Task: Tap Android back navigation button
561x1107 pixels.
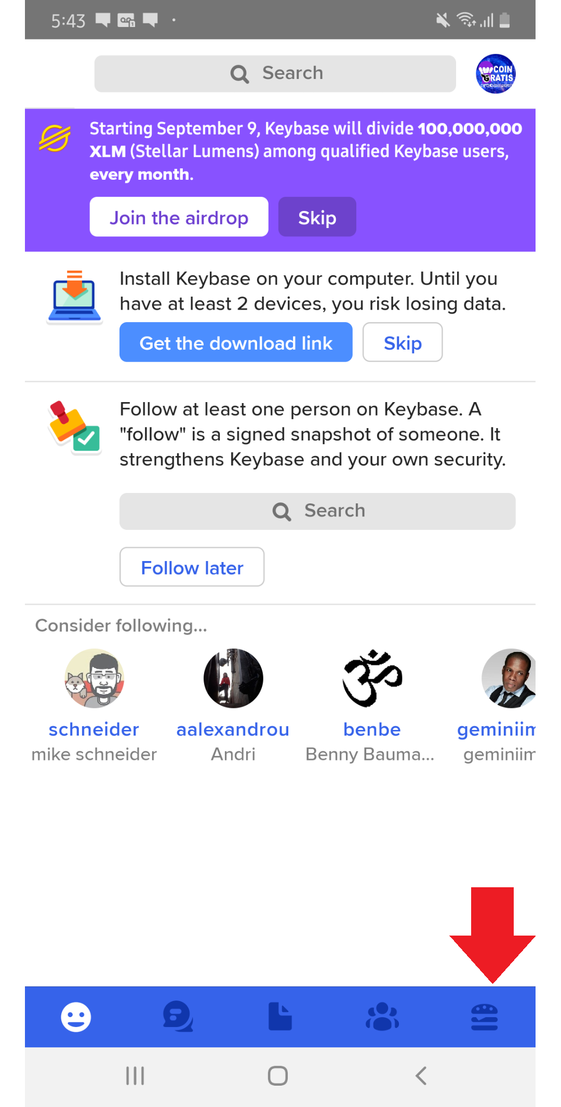Action: [421, 1076]
